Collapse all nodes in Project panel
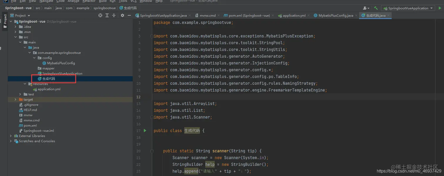444x176 pixels. click(114, 16)
